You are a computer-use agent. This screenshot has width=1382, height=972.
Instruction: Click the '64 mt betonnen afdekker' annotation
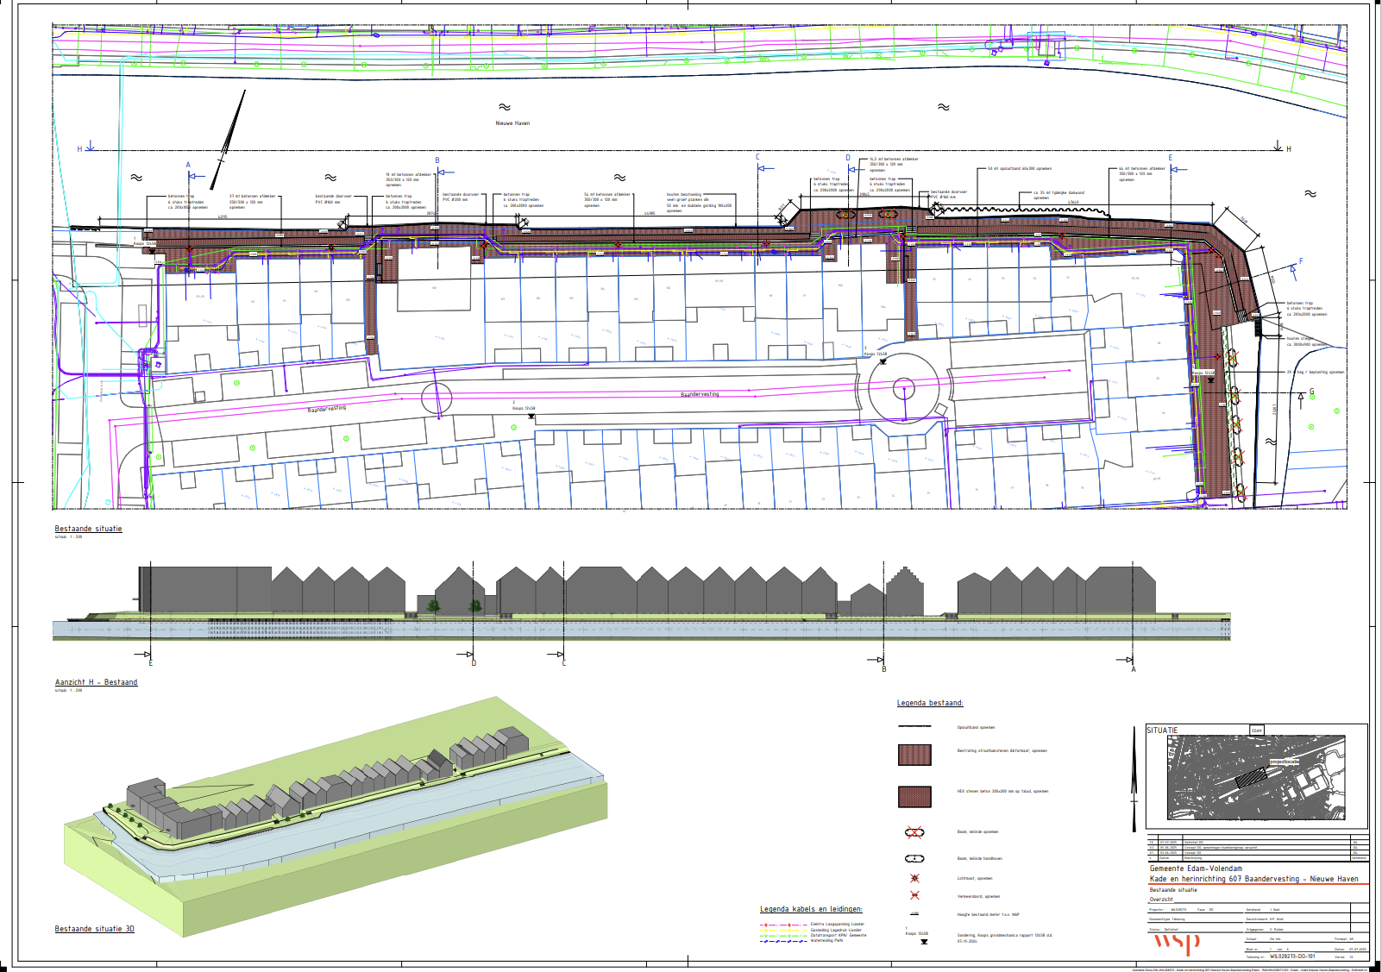(x=1142, y=174)
